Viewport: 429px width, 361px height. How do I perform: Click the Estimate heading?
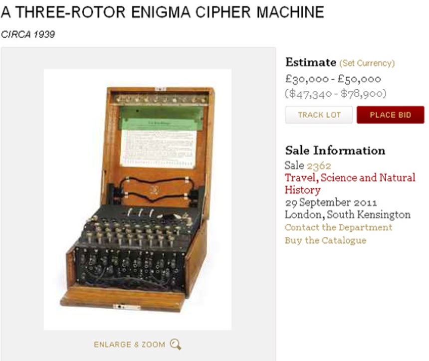(311, 62)
